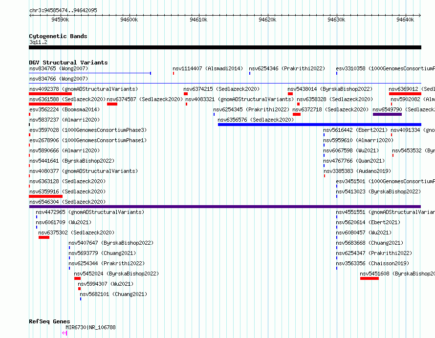Click nsv4767766 (Quan2021) label
The image size is (435, 338).
click(x=354, y=161)
